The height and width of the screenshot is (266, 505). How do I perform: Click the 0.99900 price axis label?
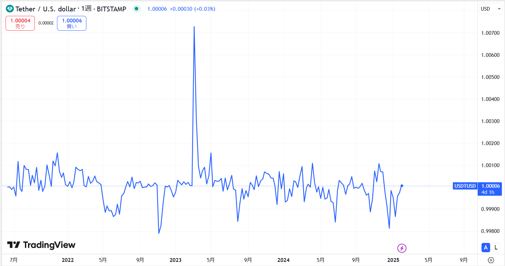click(490, 209)
